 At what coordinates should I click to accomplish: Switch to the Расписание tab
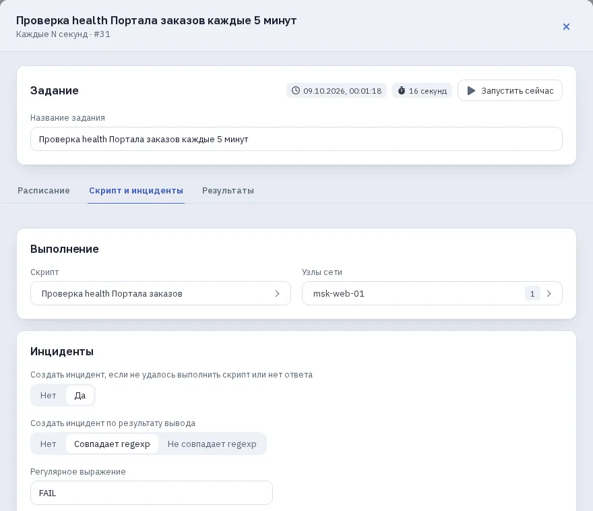pos(44,191)
